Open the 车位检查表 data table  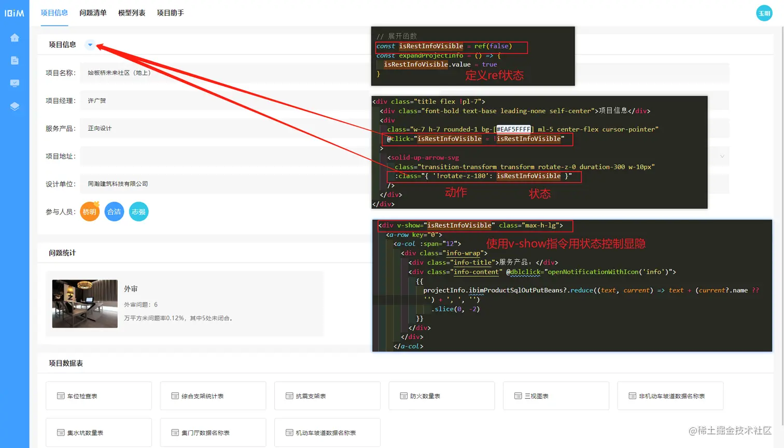coord(99,396)
